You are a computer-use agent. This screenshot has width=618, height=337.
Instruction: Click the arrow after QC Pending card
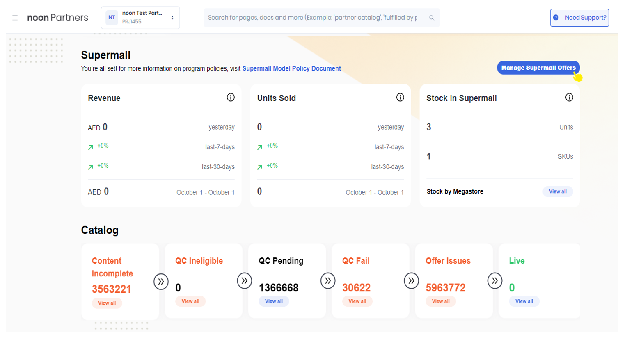(328, 281)
